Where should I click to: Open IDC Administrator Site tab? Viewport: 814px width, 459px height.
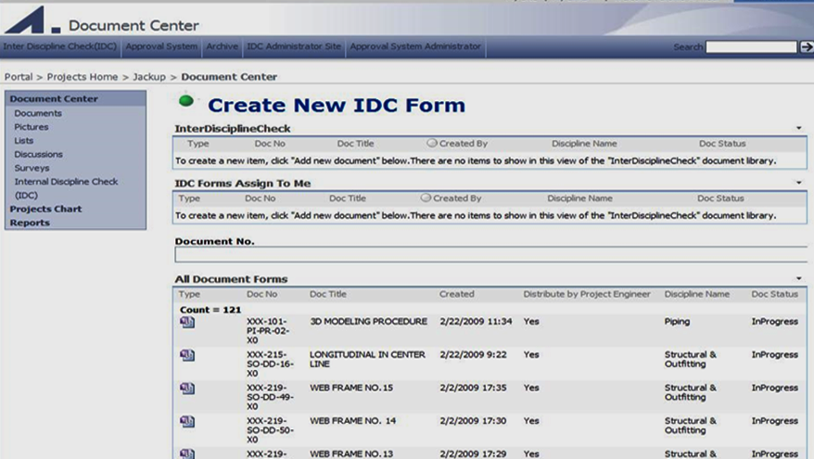(x=294, y=46)
